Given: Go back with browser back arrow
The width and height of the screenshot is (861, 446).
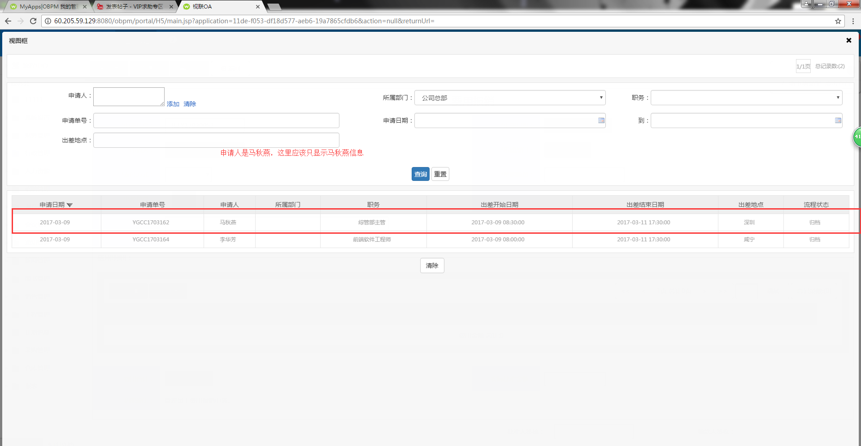Looking at the screenshot, I should pyautogui.click(x=8, y=21).
